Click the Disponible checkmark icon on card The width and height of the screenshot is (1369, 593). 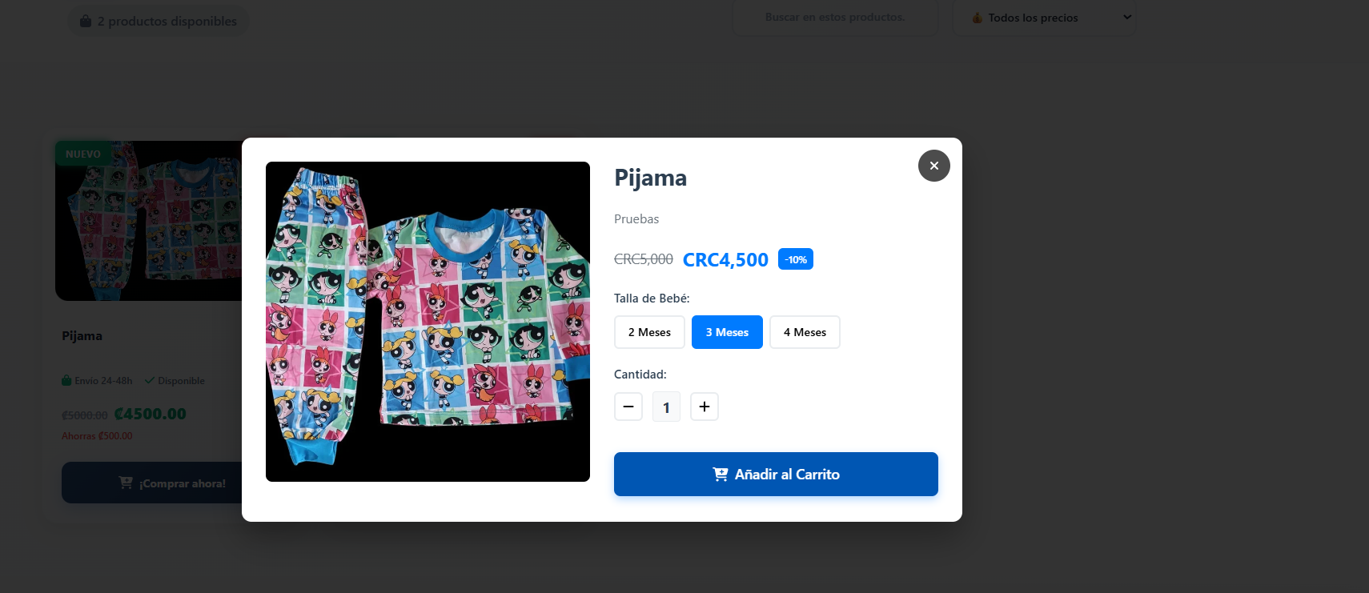pos(149,380)
